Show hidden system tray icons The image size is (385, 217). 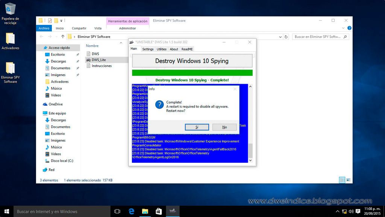pyautogui.click(x=337, y=211)
